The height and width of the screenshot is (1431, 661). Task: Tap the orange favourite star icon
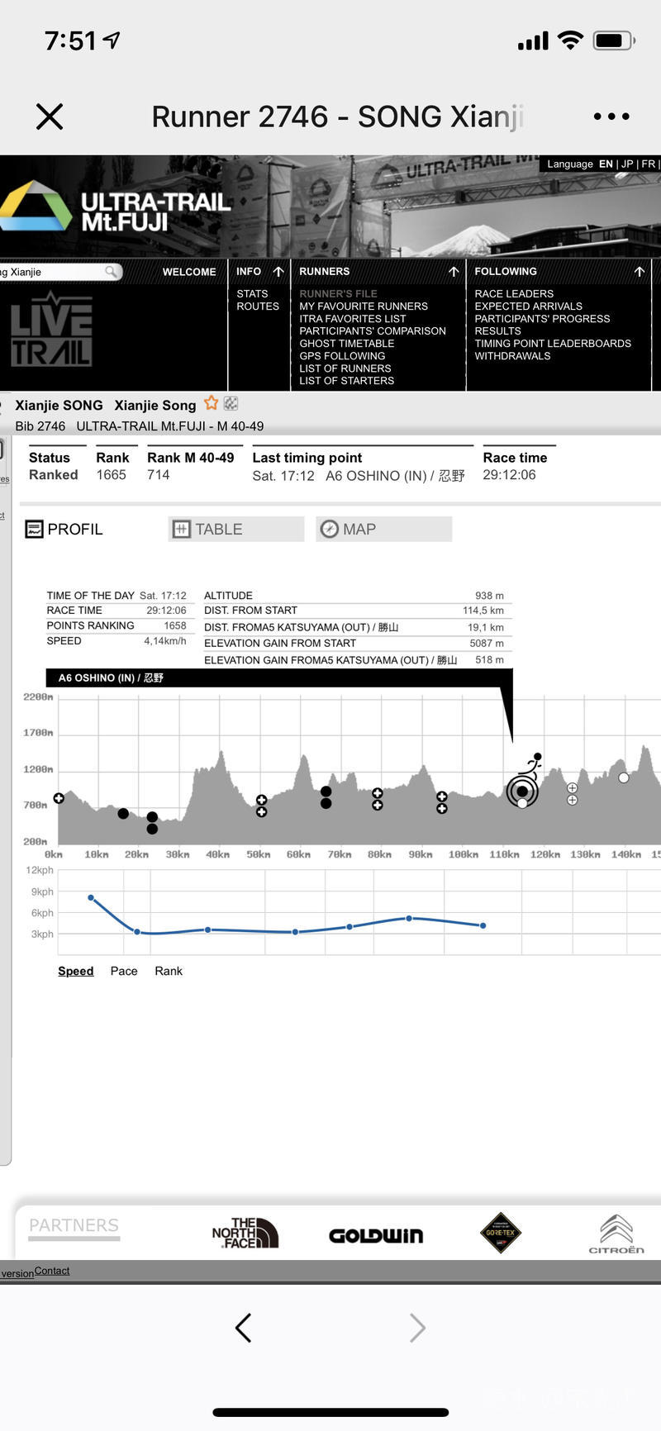[x=212, y=403]
